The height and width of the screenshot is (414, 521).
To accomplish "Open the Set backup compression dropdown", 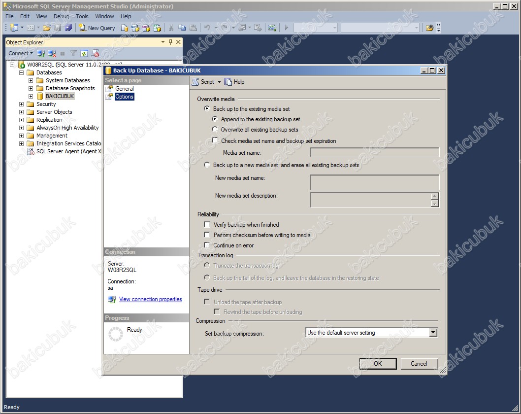I will [x=433, y=333].
